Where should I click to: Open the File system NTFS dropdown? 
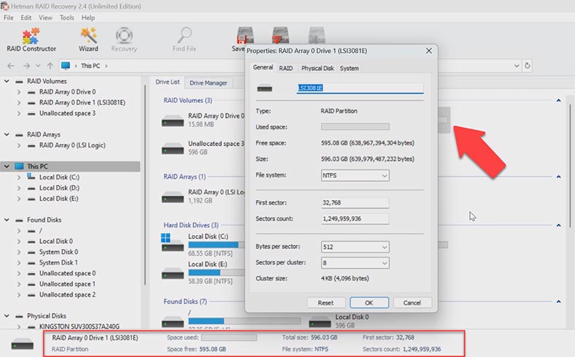(355, 175)
